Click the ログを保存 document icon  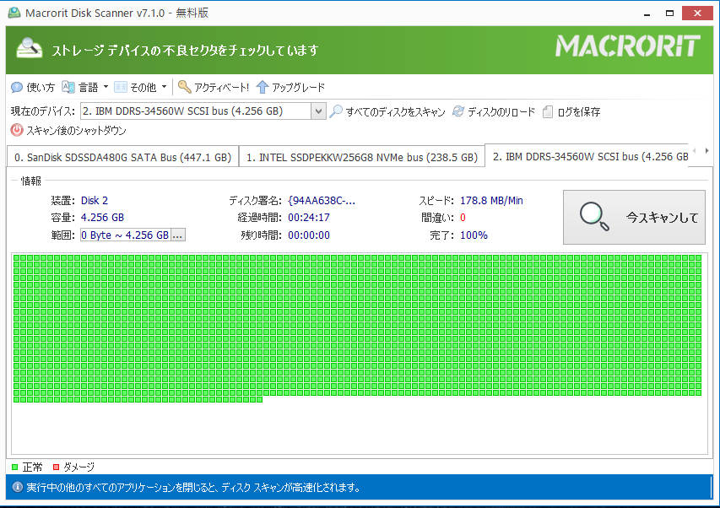coord(548,111)
